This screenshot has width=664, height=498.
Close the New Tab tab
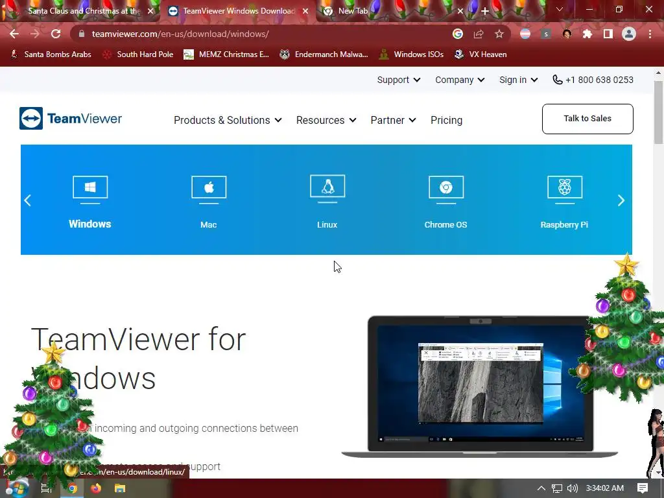(x=460, y=11)
